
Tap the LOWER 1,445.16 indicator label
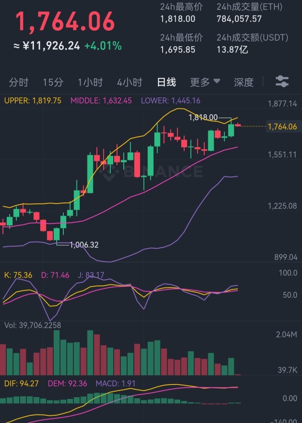pyautogui.click(x=170, y=101)
